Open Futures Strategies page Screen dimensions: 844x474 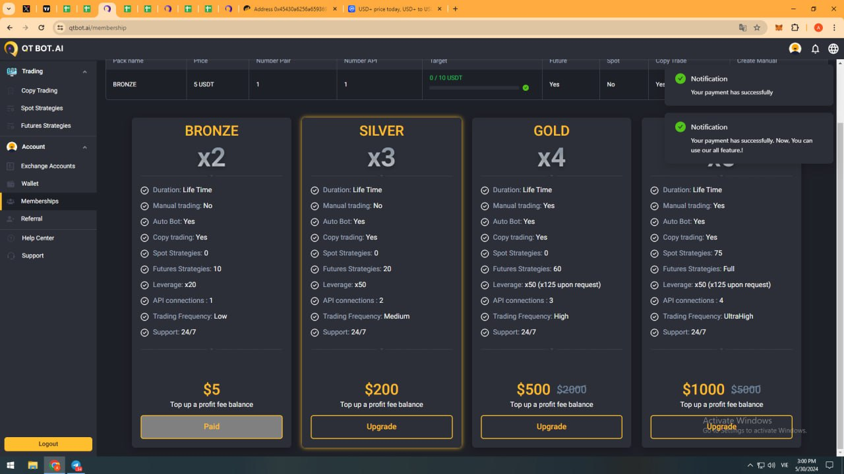coord(45,126)
